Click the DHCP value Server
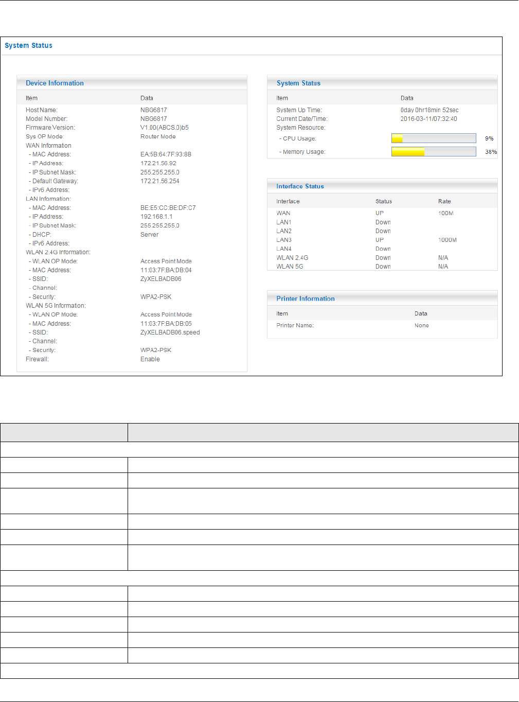 150,235
